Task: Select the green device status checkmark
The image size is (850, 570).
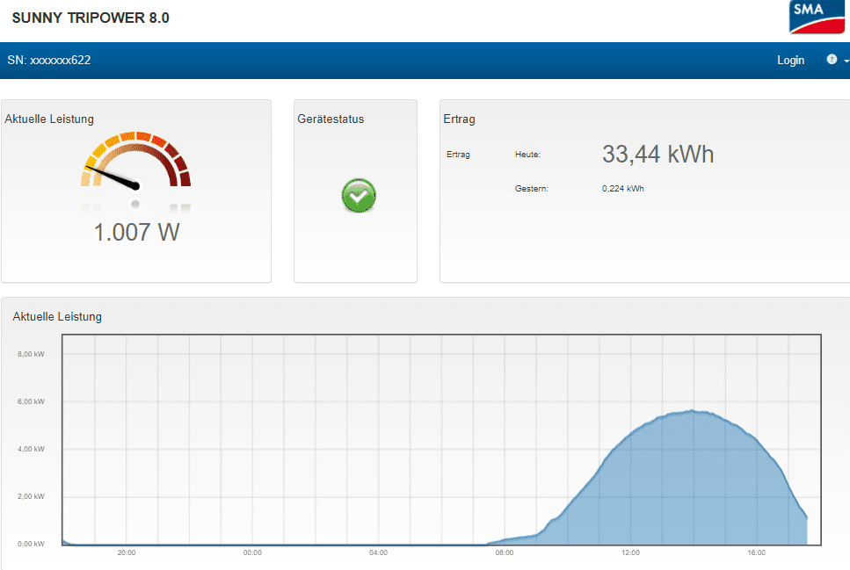Action: click(x=359, y=195)
